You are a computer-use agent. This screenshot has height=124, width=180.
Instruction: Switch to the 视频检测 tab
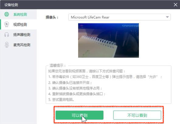(19, 24)
